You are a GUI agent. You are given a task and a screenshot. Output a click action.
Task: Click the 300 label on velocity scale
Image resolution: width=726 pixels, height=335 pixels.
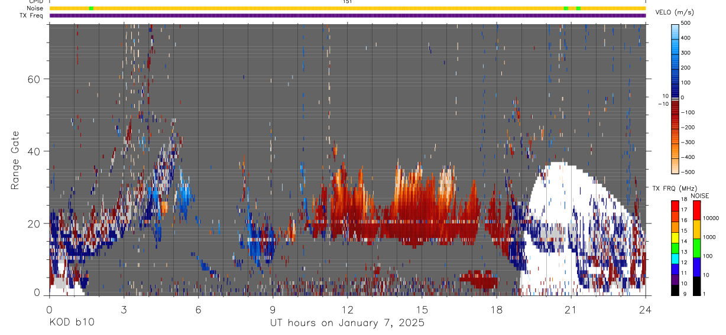click(686, 53)
